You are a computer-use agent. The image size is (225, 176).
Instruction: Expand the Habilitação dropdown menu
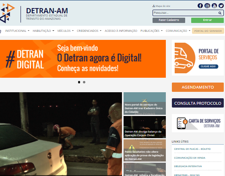(x=43, y=31)
